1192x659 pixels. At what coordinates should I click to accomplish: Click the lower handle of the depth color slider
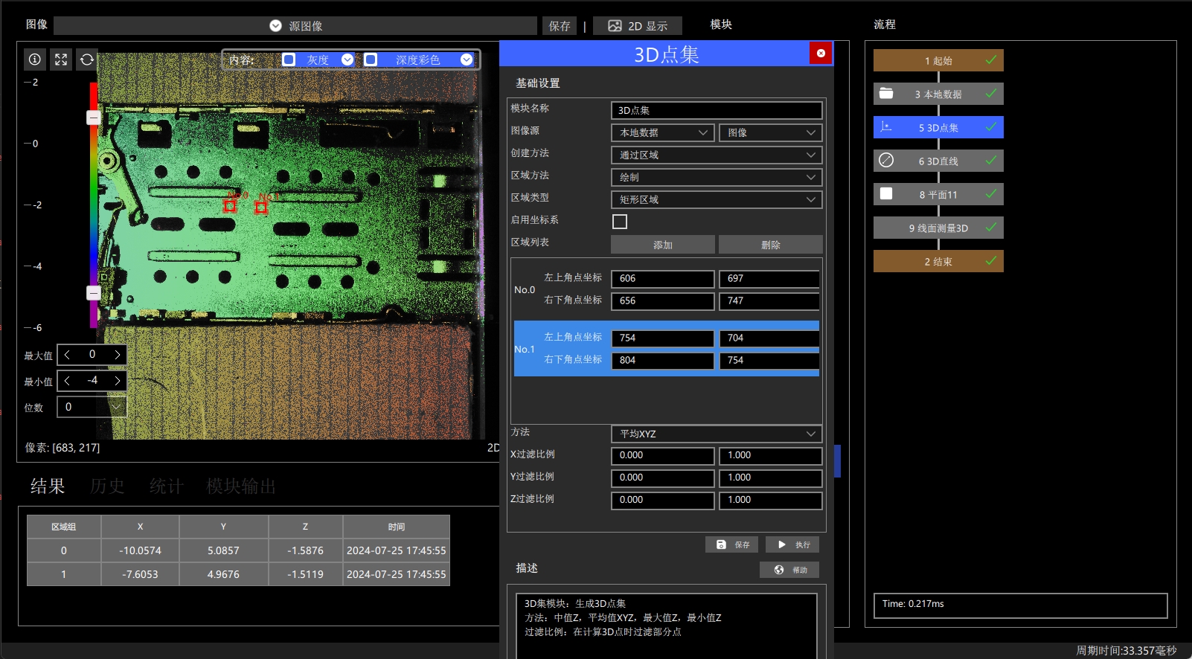pos(94,293)
